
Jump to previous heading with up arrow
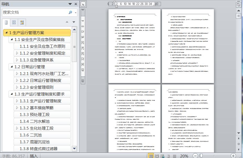tap(67, 22)
